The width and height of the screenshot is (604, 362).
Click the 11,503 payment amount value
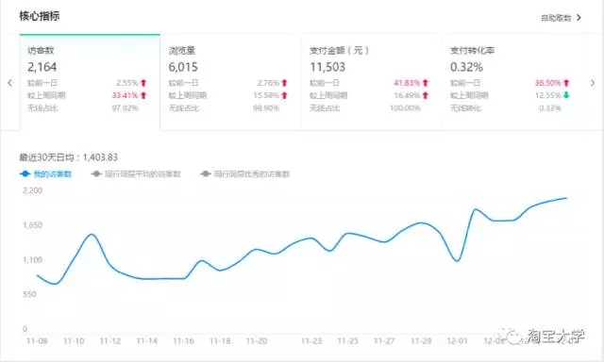[x=327, y=67]
